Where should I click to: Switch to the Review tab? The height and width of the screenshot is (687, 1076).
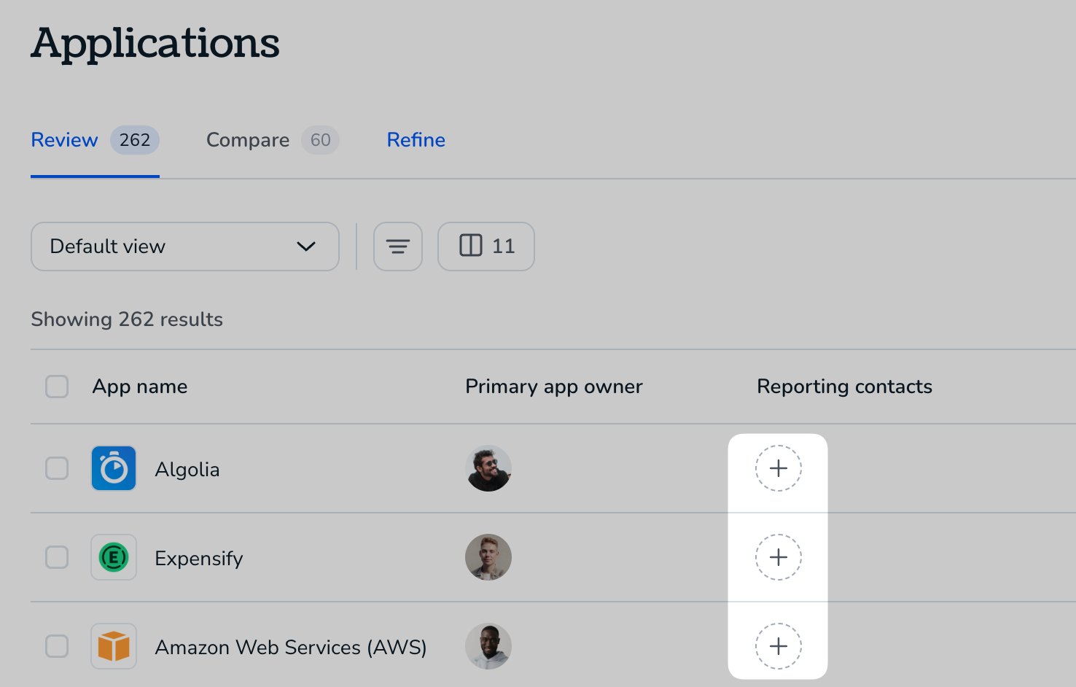95,140
